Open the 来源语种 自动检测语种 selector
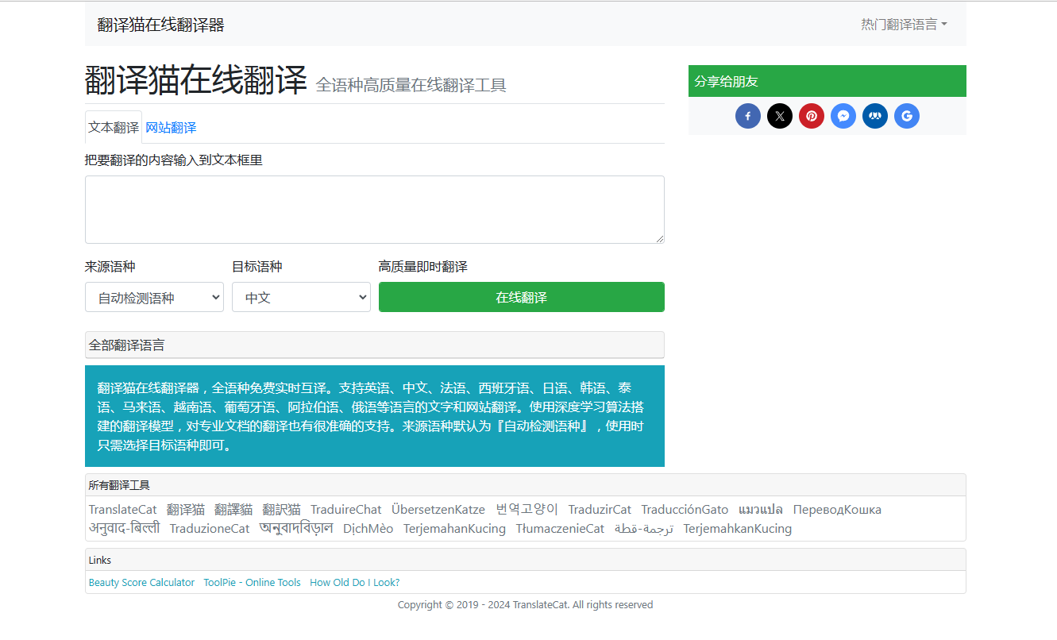The width and height of the screenshot is (1057, 640). pyautogui.click(x=154, y=297)
